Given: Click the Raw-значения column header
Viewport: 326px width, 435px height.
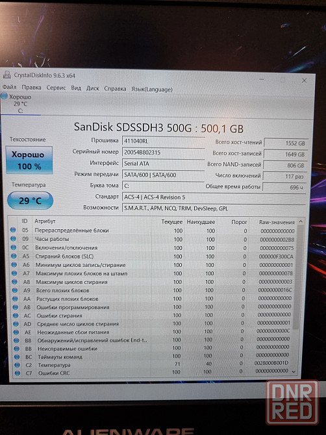Looking at the screenshot, I should (277, 222).
